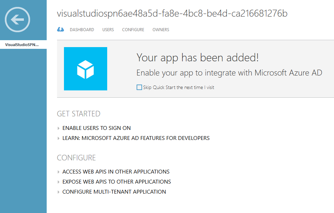Click the visualstudiospn application title text

(172, 14)
